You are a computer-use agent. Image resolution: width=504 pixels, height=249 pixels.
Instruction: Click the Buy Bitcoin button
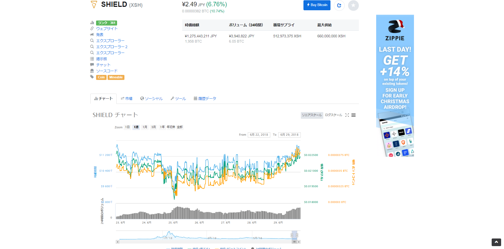point(317,5)
